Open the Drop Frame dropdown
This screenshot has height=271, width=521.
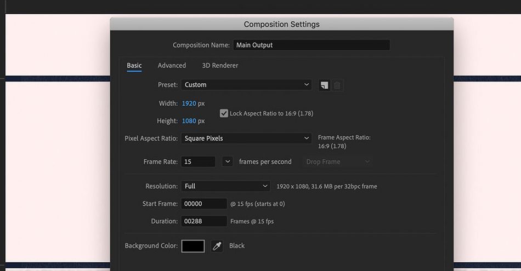pyautogui.click(x=337, y=162)
